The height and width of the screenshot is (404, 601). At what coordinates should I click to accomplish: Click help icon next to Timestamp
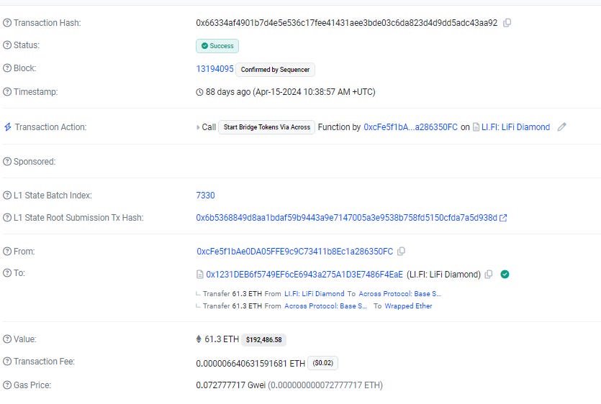pos(7,91)
